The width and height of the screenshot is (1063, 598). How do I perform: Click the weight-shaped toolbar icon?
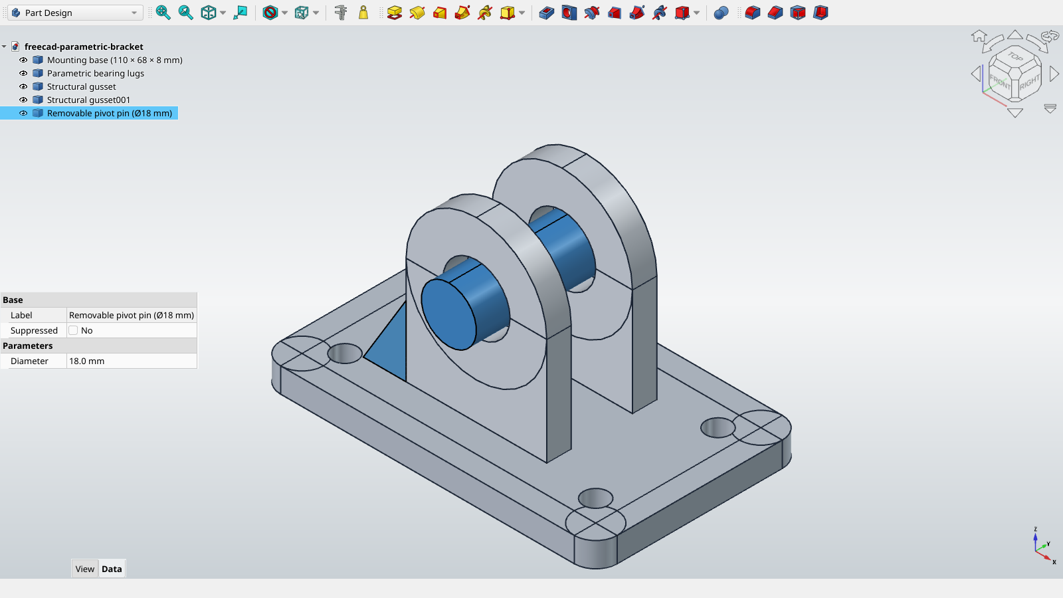(x=363, y=13)
